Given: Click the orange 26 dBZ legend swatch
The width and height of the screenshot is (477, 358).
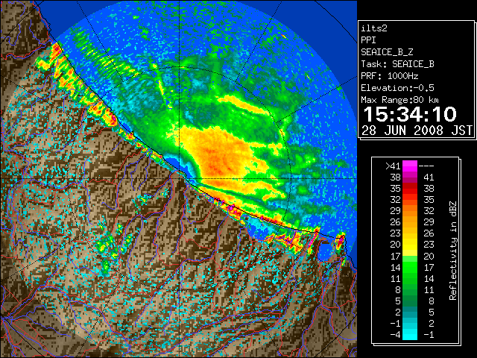Looking at the screenshot, I should point(410,222).
